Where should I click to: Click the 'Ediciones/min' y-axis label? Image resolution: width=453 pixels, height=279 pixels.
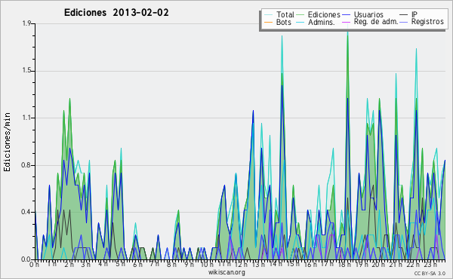click(7, 142)
